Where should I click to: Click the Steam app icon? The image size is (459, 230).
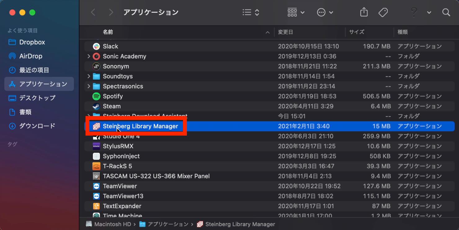click(96, 106)
